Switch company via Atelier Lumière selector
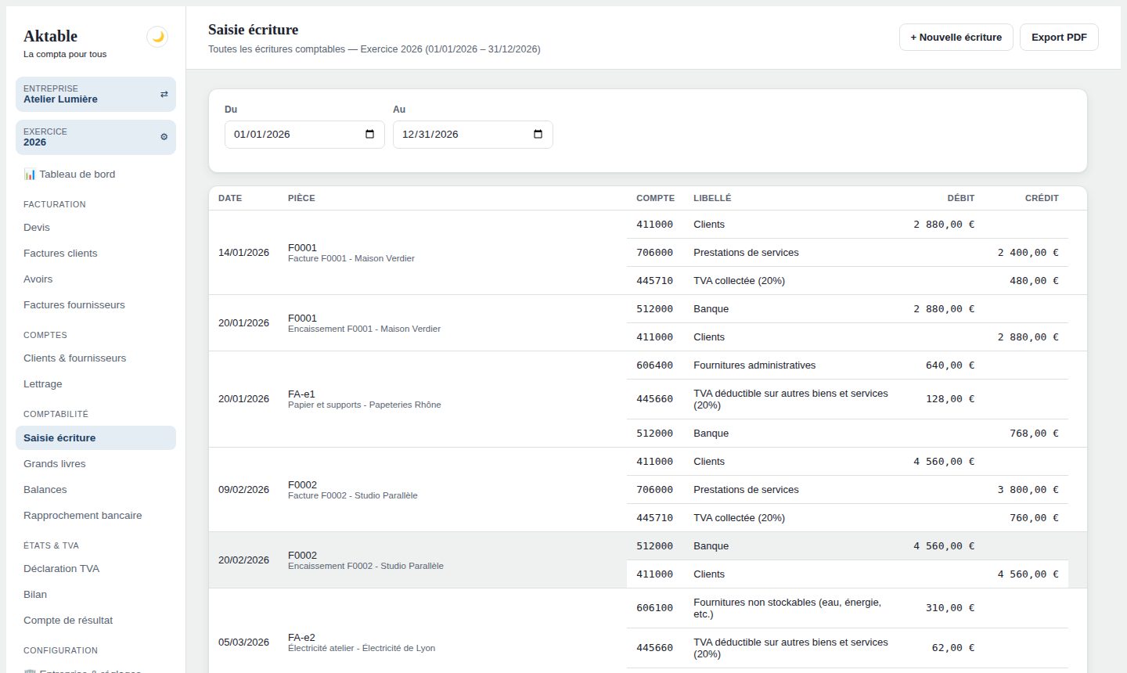 point(95,94)
